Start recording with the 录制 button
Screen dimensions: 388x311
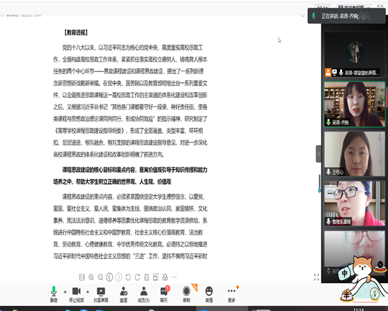(x=186, y=292)
